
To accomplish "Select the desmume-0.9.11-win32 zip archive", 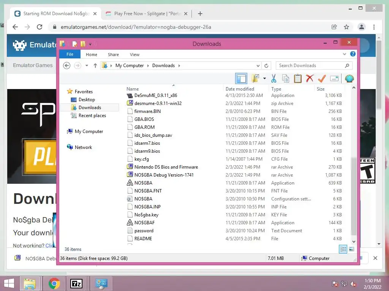I will click(158, 103).
